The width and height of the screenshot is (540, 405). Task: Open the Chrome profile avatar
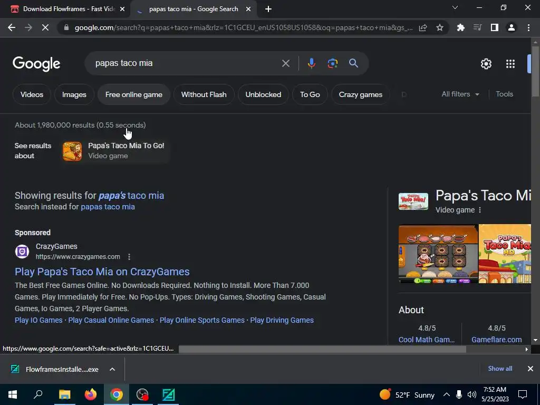(x=512, y=27)
